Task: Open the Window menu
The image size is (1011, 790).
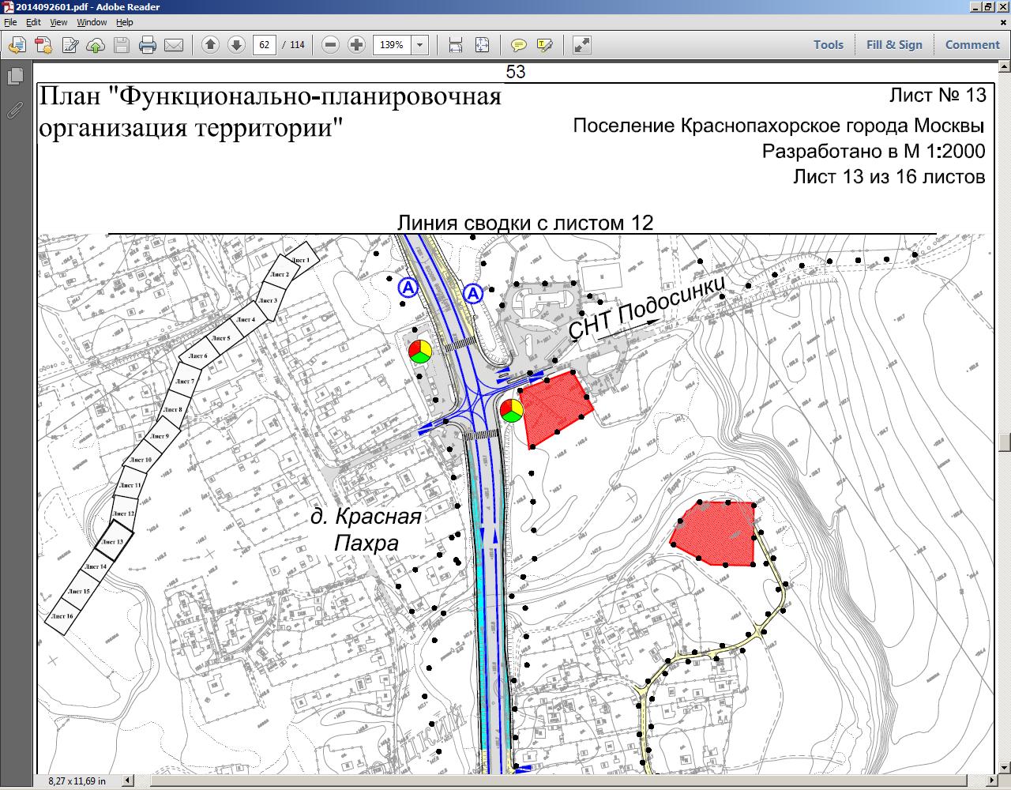Action: [x=92, y=23]
